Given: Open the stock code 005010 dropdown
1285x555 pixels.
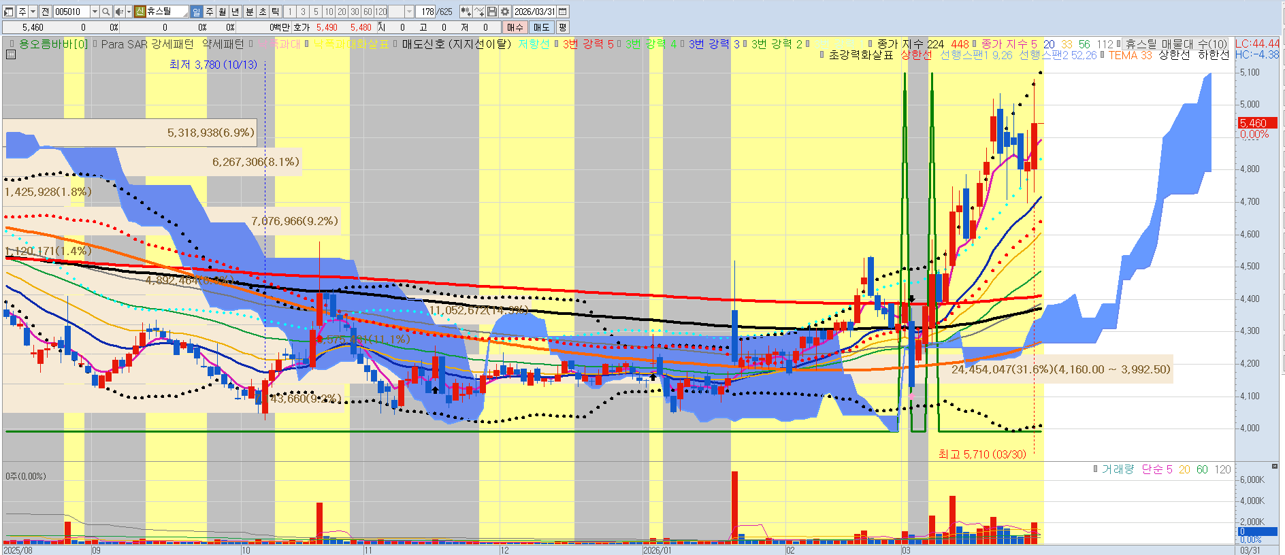Looking at the screenshot, I should pos(95,12).
